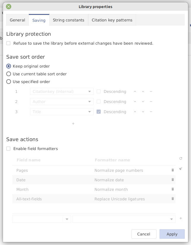
Task: Open the Title sort field dropdown
Action: pyautogui.click(x=61, y=112)
